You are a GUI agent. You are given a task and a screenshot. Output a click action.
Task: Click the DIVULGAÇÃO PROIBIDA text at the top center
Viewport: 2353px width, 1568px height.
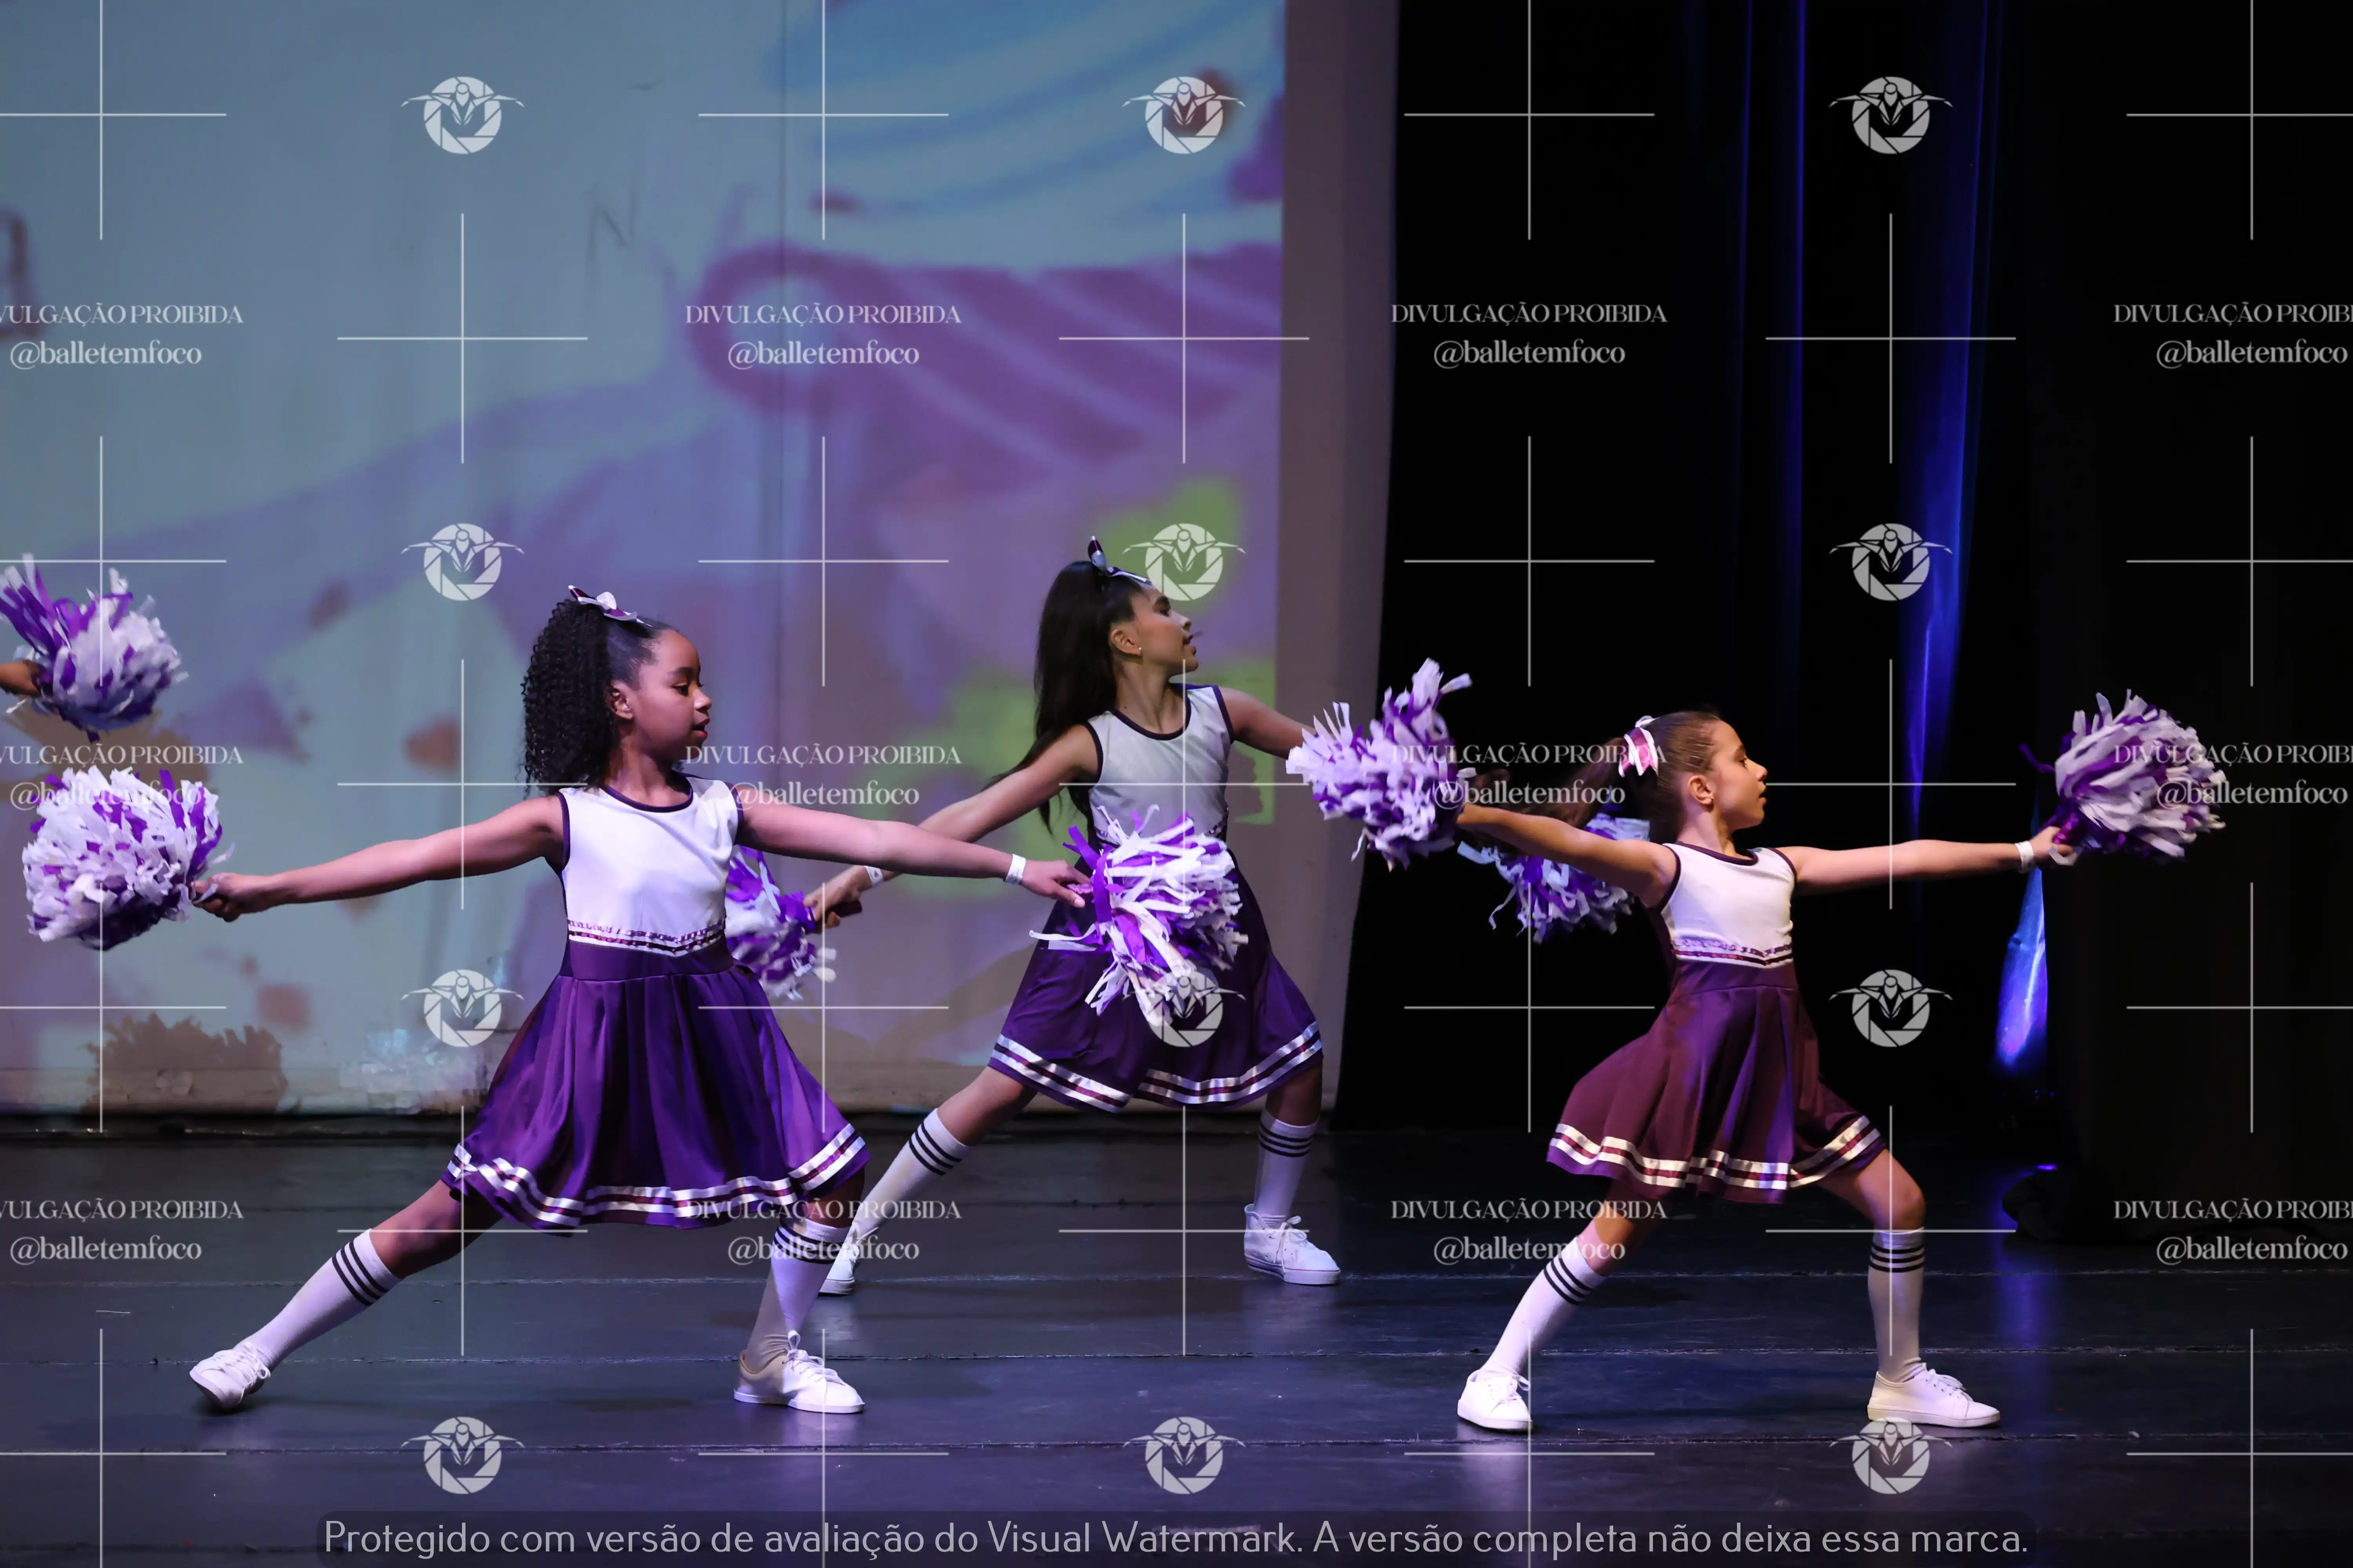click(822, 314)
